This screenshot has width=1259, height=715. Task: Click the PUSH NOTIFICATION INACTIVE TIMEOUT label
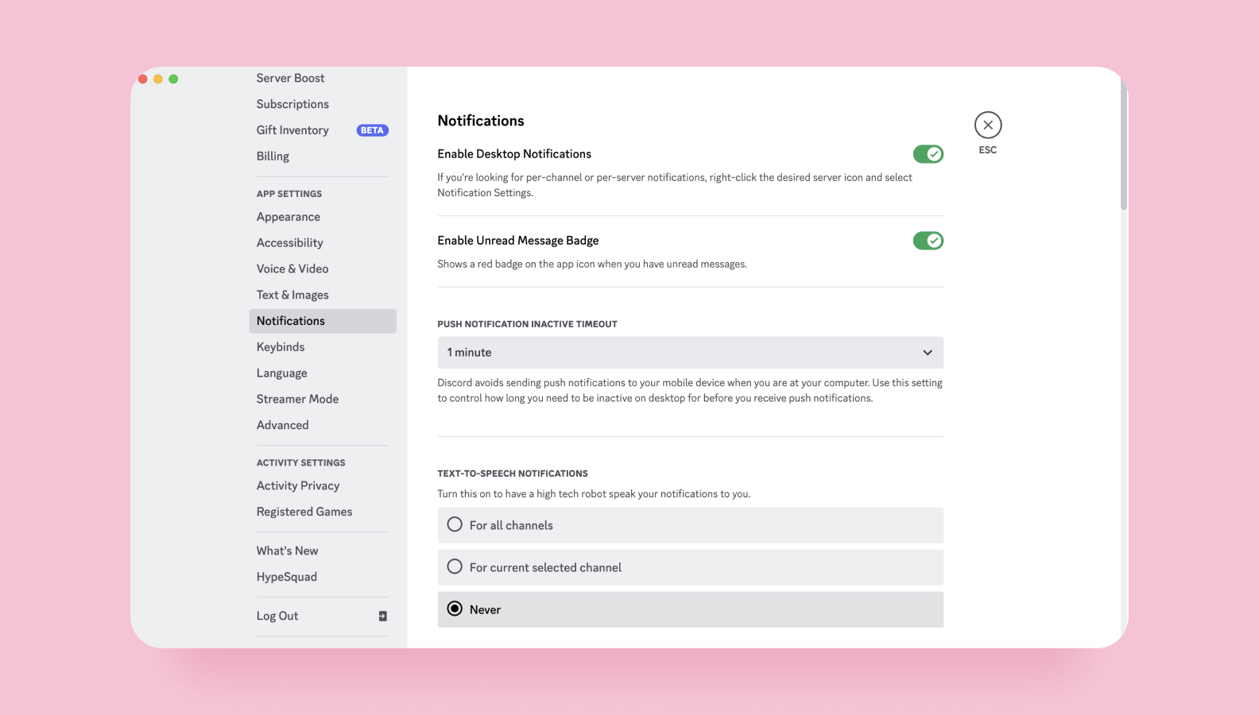[527, 324]
